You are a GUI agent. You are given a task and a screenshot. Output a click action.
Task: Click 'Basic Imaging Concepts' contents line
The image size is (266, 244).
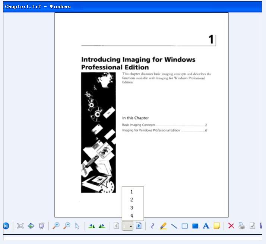coord(164,125)
